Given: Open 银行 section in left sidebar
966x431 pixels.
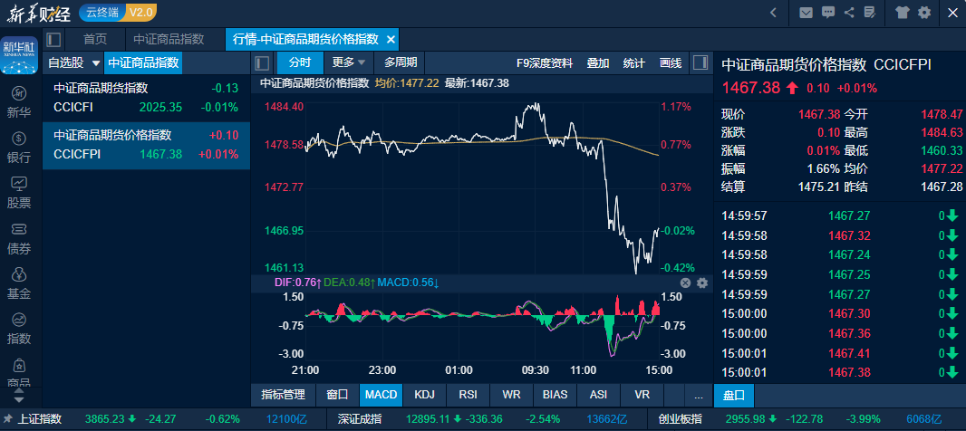Looking at the screenshot, I should [x=19, y=148].
